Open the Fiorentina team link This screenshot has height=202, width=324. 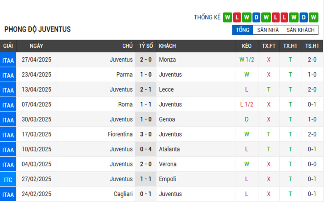click(120, 135)
